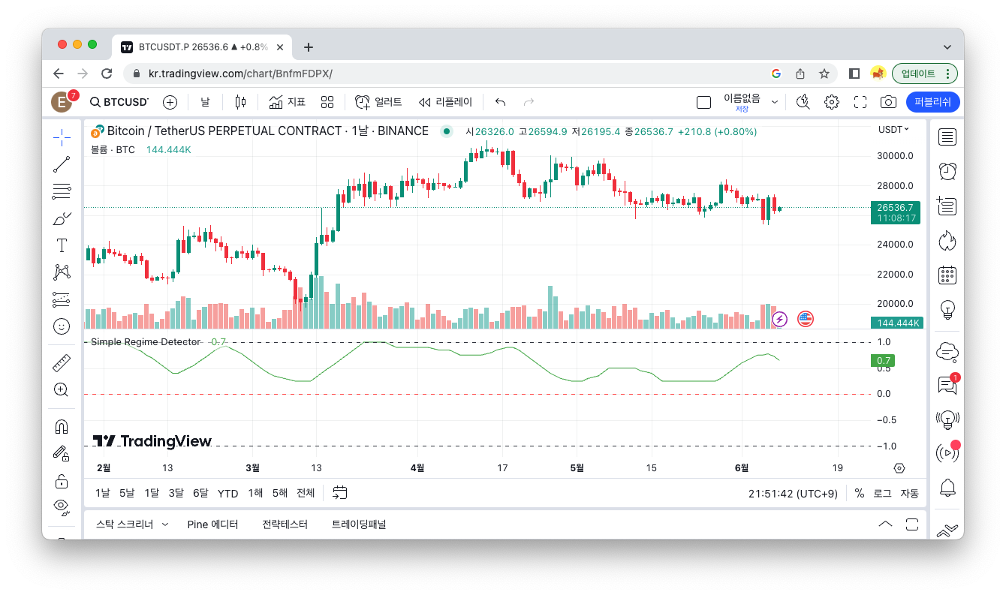The height and width of the screenshot is (595, 1006).
Task: Open the 전략테스터 tab
Action: point(285,524)
